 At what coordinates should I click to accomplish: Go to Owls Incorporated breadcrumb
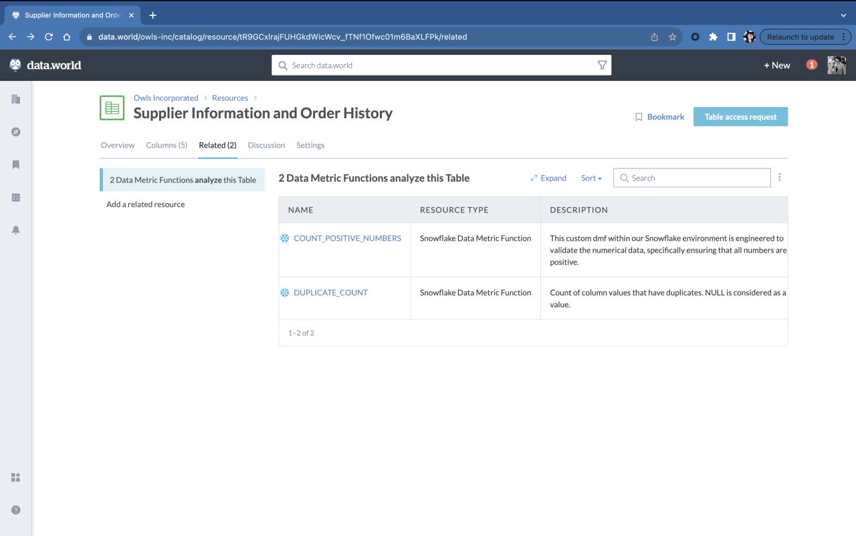pyautogui.click(x=166, y=98)
